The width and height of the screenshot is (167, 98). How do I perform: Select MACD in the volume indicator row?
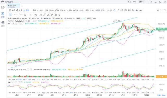[x=25, y=79]
